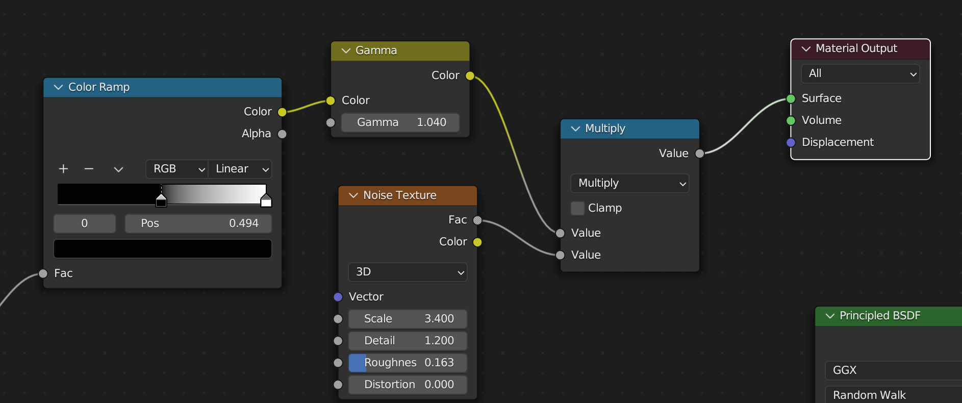Open the 3D dimensions dropdown
The image size is (962, 403).
click(x=408, y=272)
